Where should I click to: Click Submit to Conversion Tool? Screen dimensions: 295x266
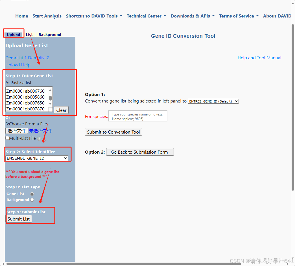coord(113,132)
